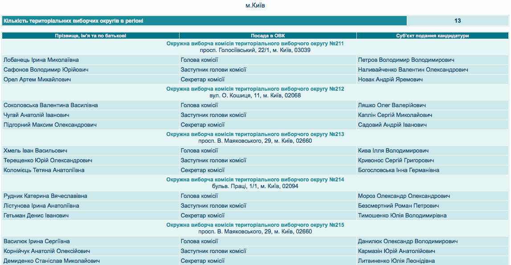Click the cell with Наливайченко Валентин Олександрович

click(x=413, y=70)
